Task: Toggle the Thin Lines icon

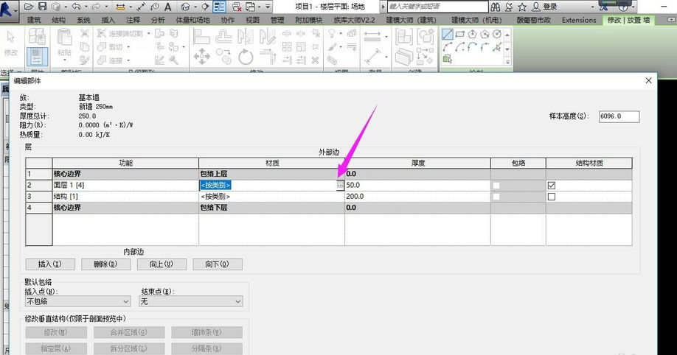Action: click(x=219, y=7)
